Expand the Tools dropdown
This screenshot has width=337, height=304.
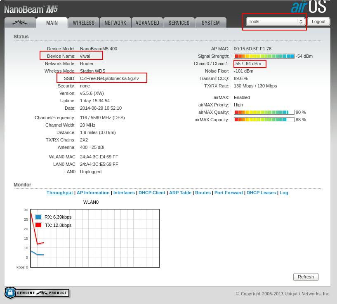pos(276,21)
